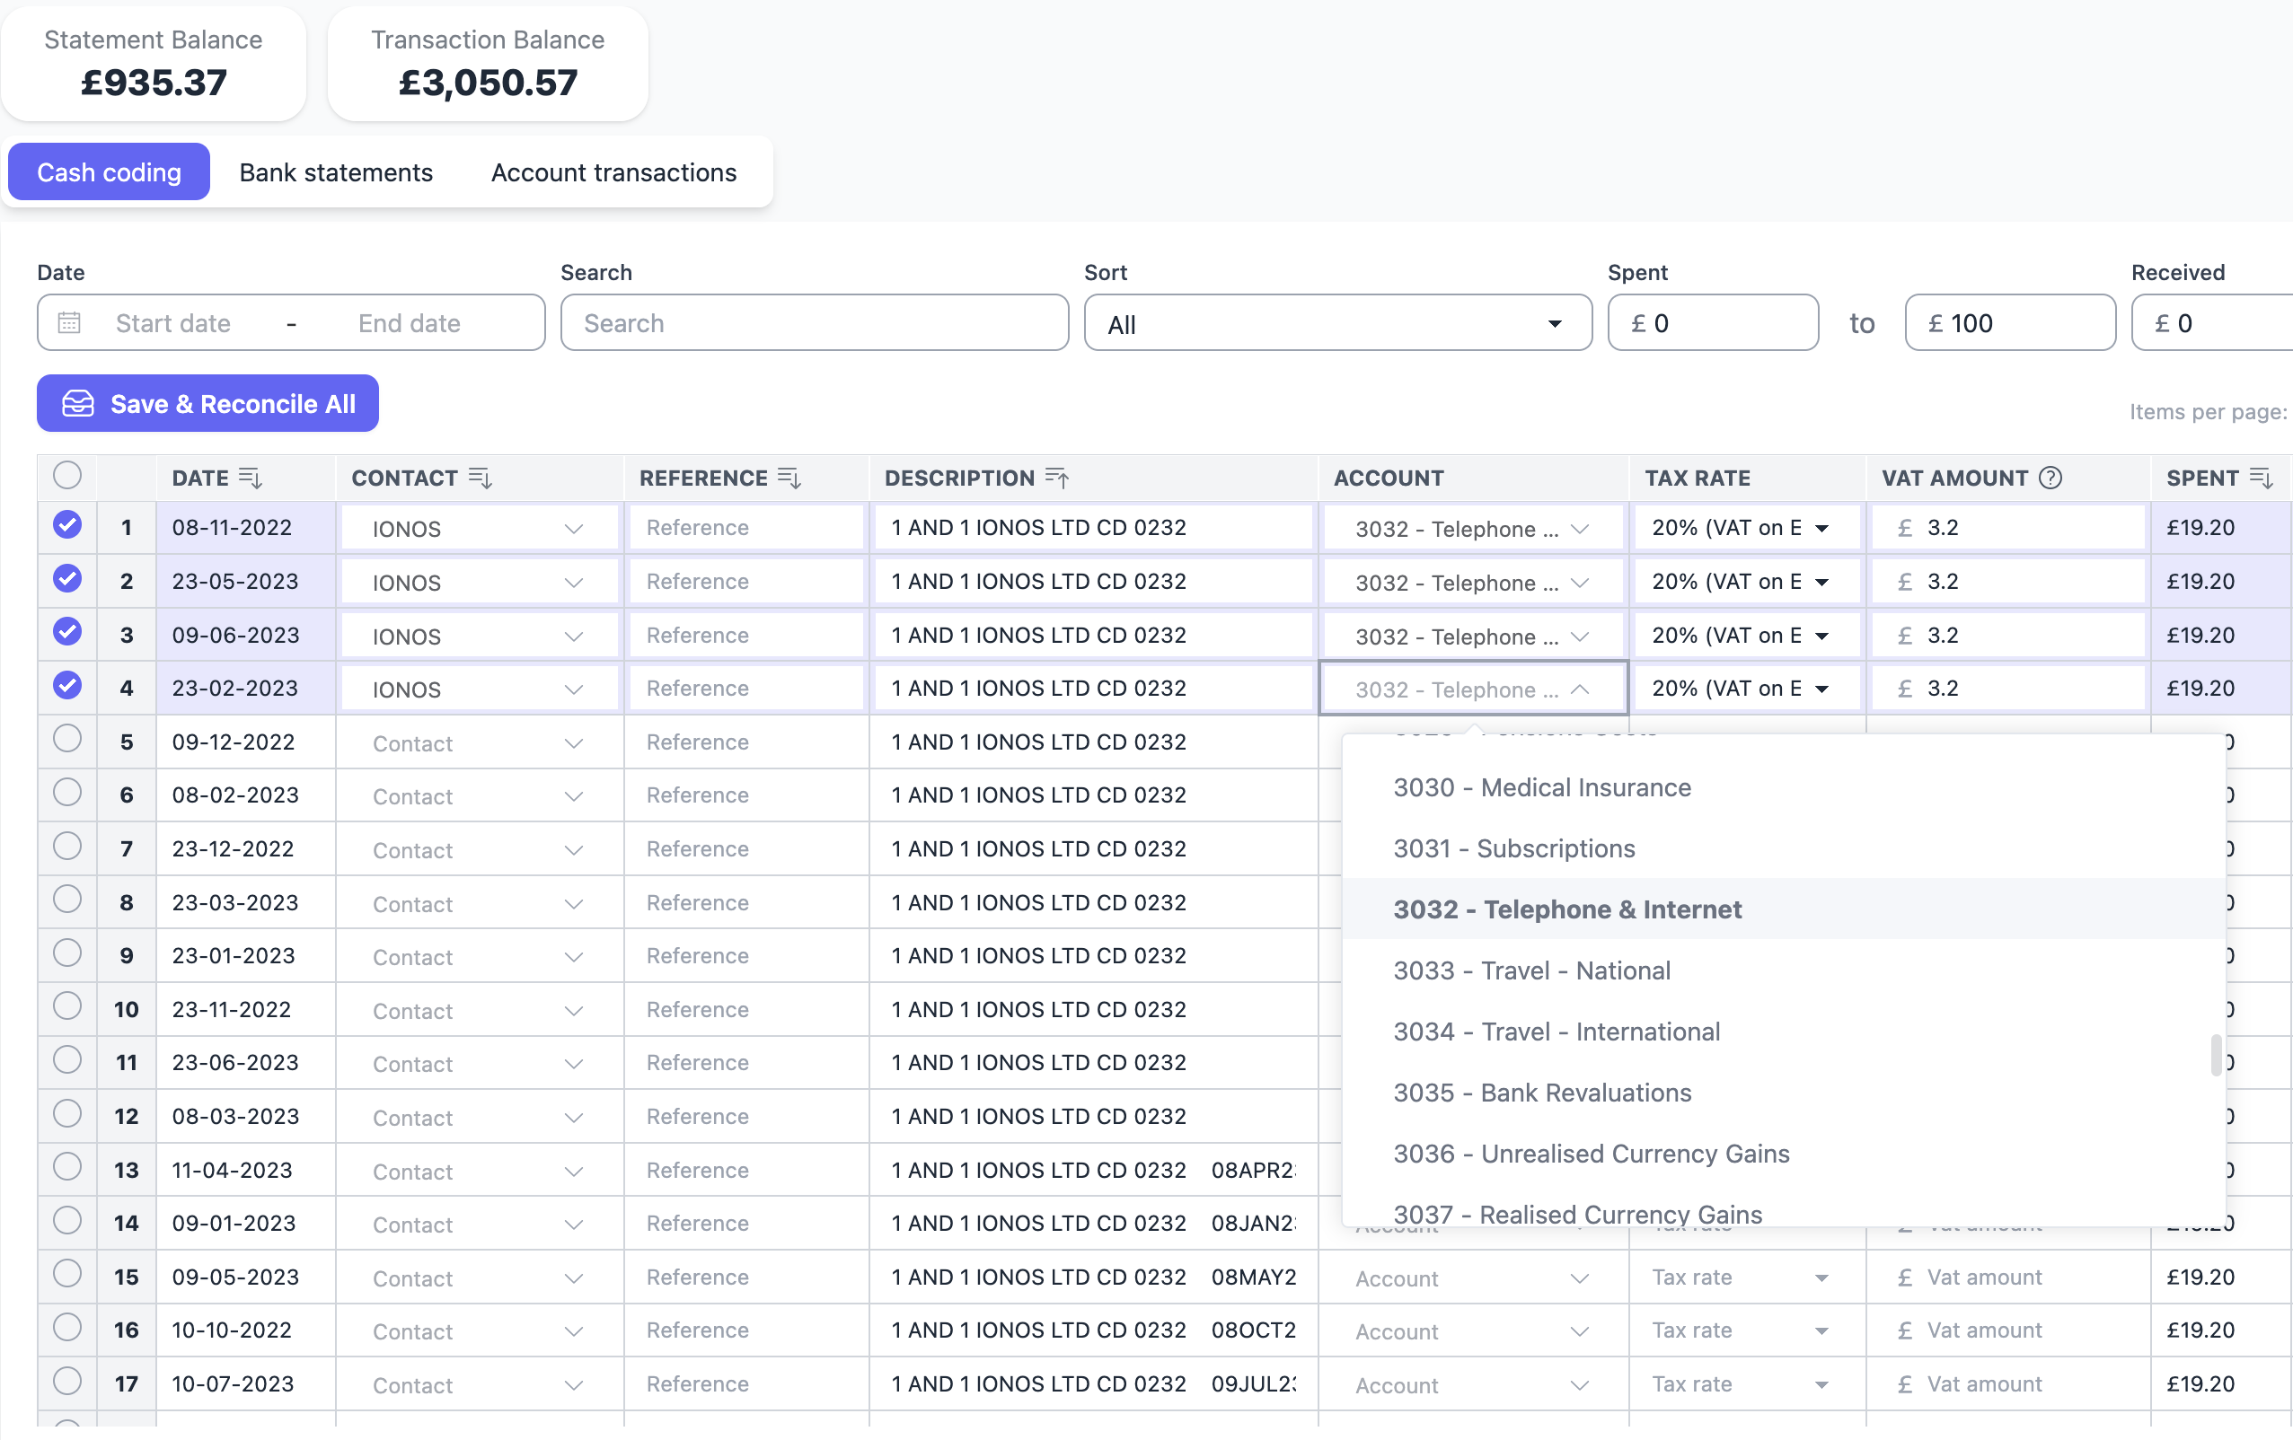
Task: Open the IONOS contact dropdown in row 1
Action: (478, 528)
